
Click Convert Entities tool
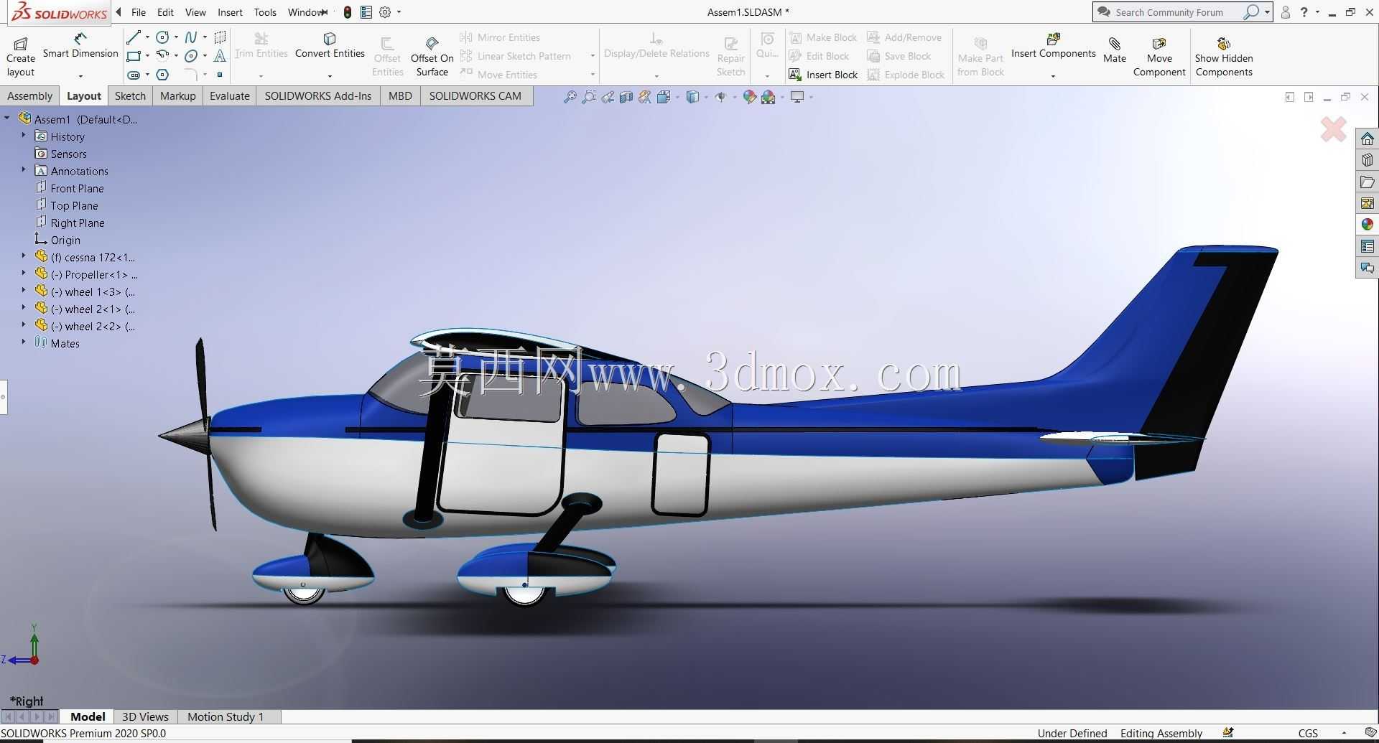[x=330, y=46]
